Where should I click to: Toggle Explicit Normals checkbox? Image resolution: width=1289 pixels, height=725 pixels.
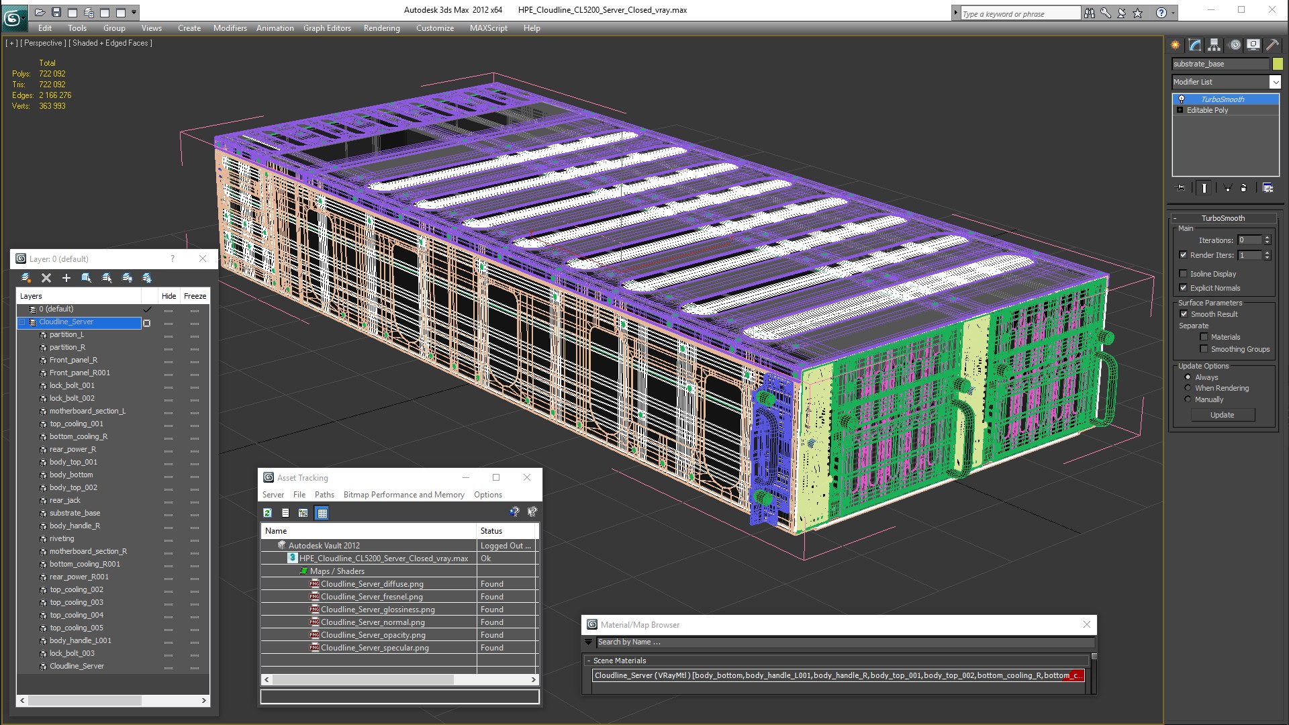tap(1183, 288)
